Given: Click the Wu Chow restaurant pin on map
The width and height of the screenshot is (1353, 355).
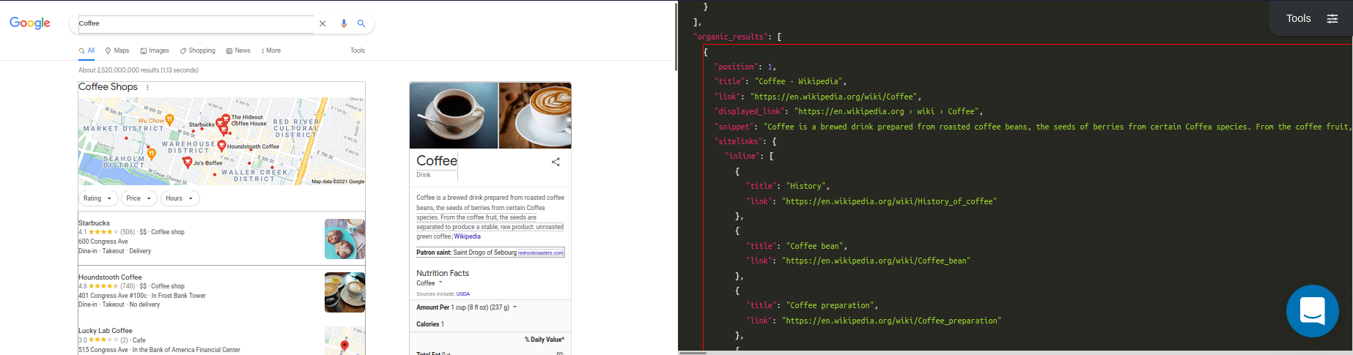Looking at the screenshot, I should pyautogui.click(x=169, y=119).
